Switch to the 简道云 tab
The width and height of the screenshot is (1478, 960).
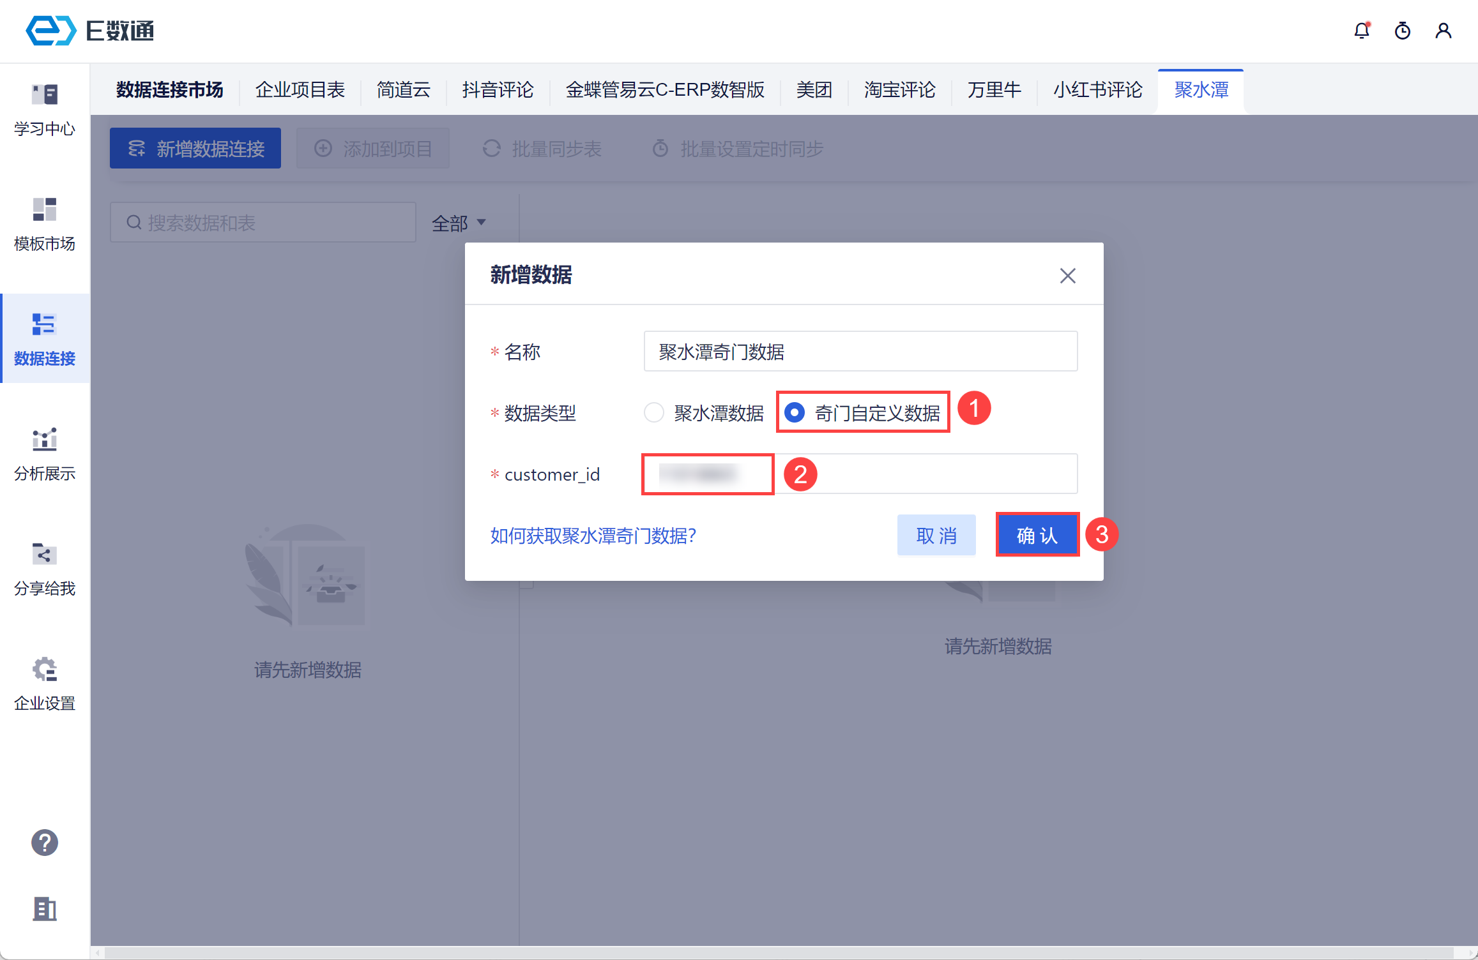403,89
